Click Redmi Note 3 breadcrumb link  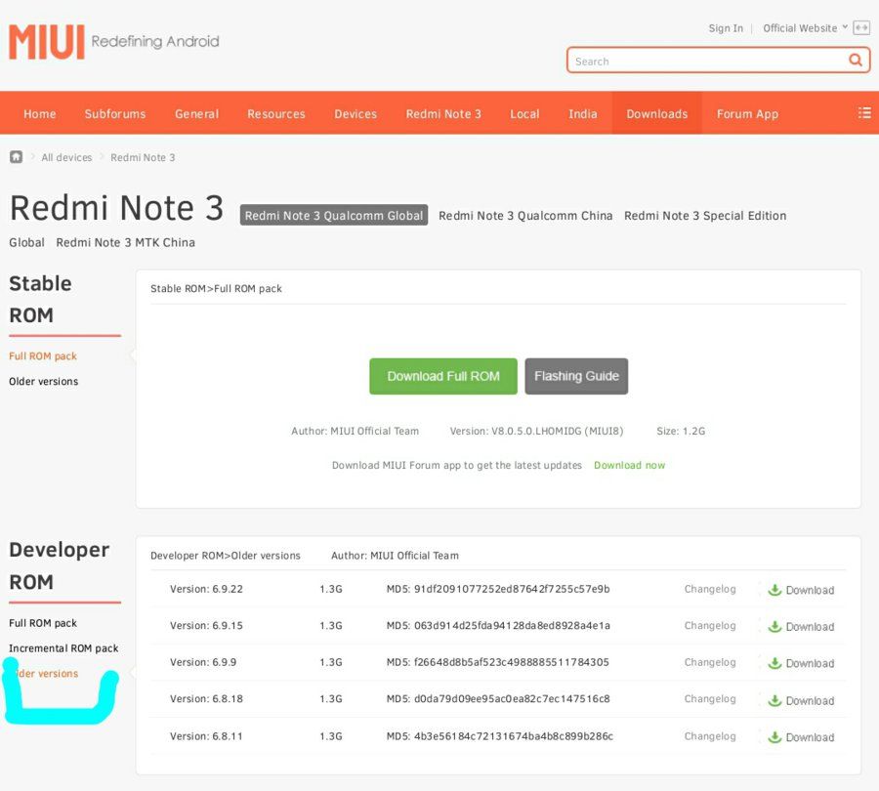[x=143, y=157]
